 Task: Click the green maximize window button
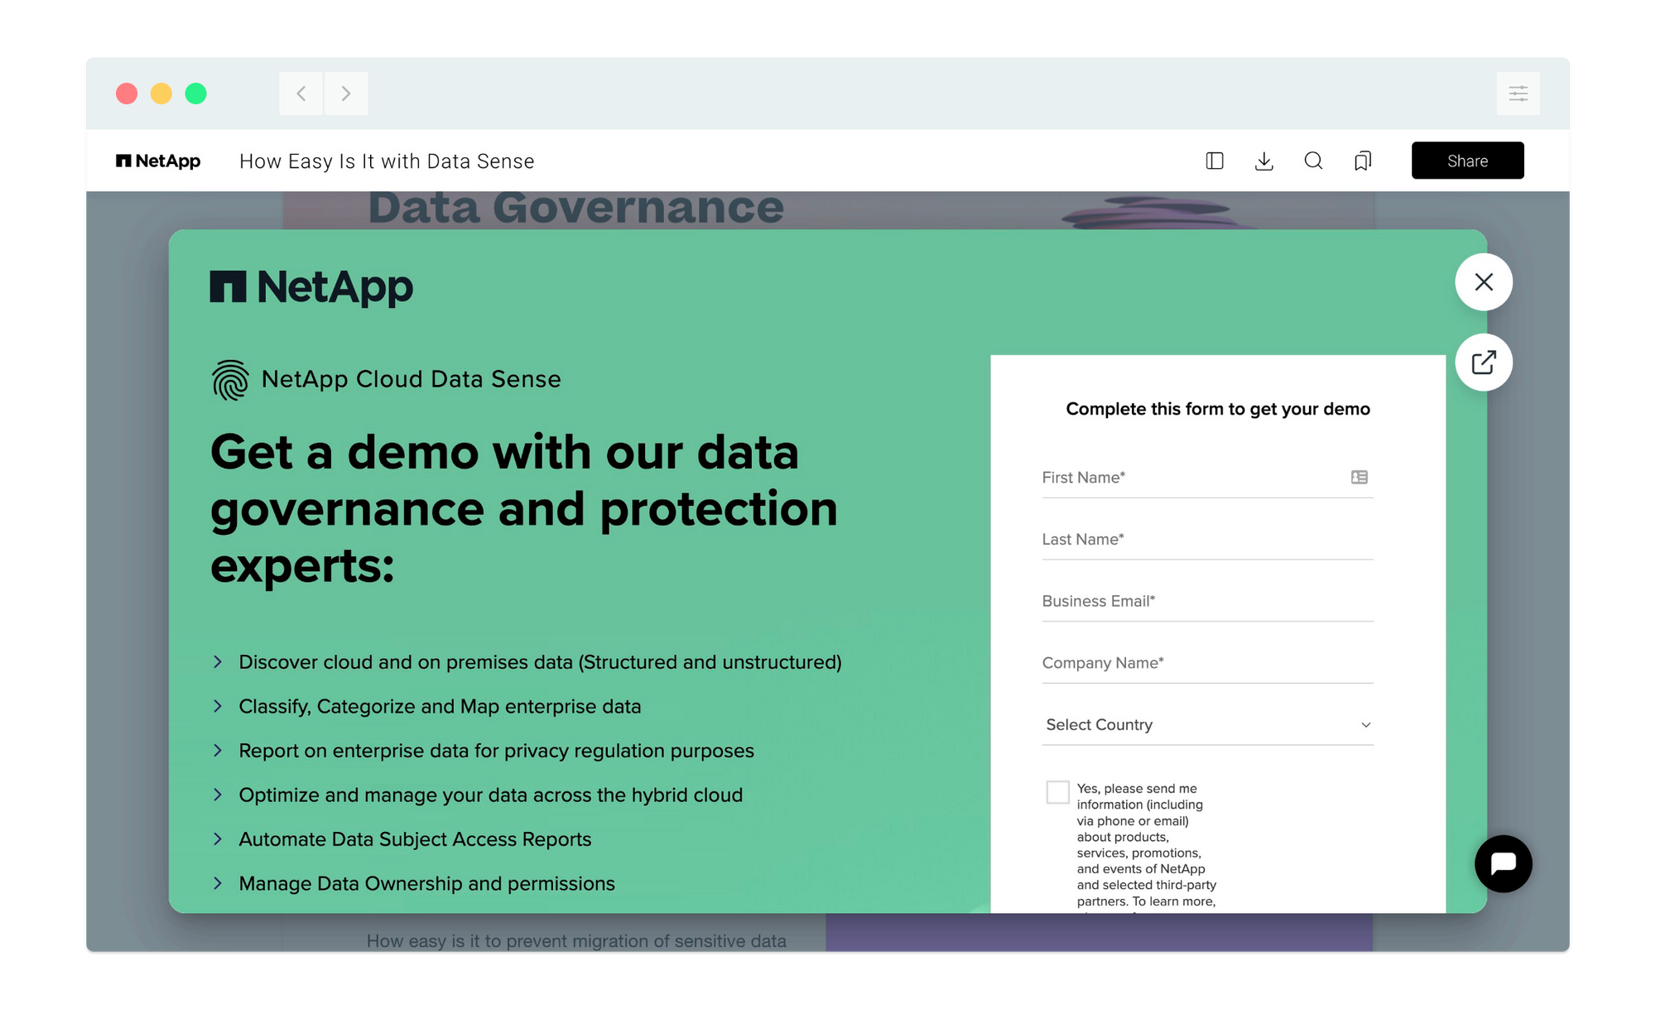[x=196, y=94]
